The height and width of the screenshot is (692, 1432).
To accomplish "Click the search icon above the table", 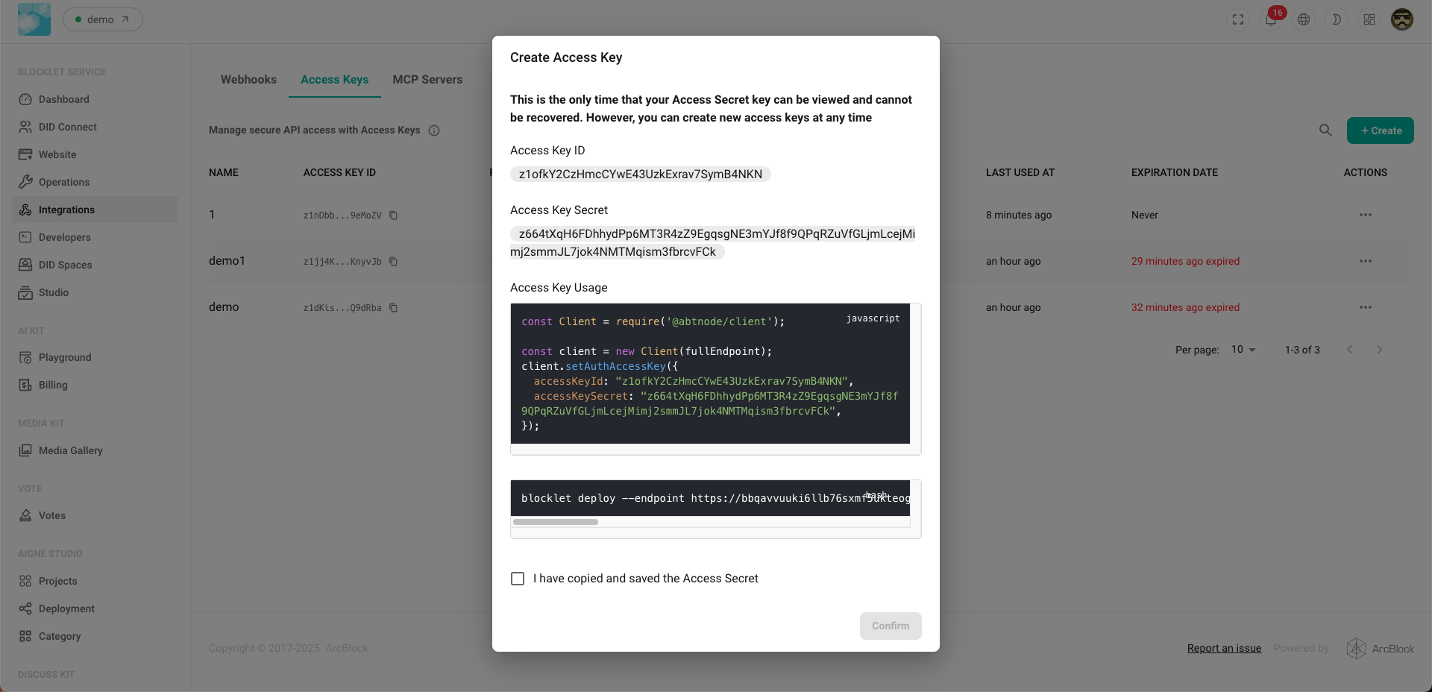I will (x=1325, y=130).
